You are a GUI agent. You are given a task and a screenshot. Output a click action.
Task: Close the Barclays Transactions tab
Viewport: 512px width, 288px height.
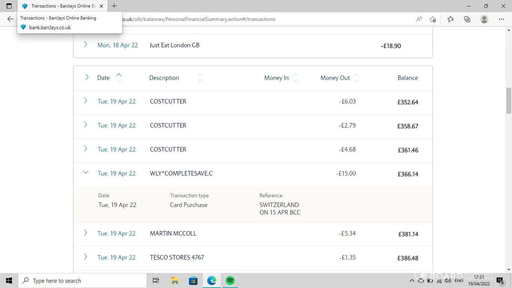pyautogui.click(x=101, y=6)
